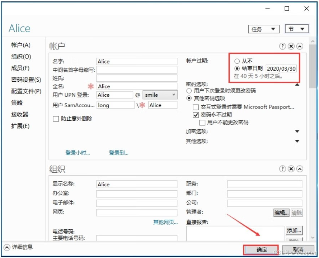
Task: Expand 其他选项 section arrow
Action: pyautogui.click(x=297, y=141)
